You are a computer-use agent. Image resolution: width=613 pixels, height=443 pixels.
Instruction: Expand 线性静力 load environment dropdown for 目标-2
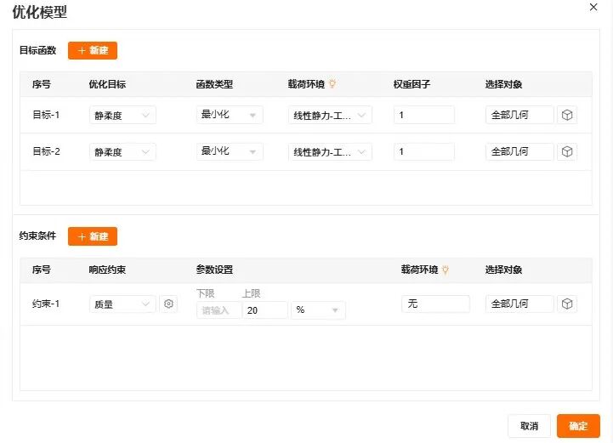(x=330, y=151)
